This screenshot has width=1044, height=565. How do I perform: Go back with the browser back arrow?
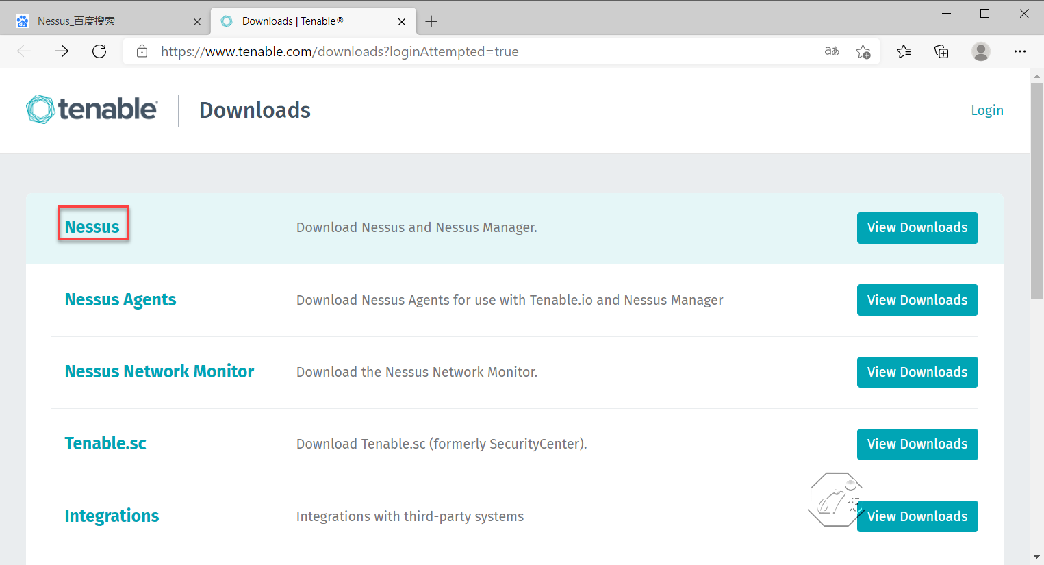point(25,51)
